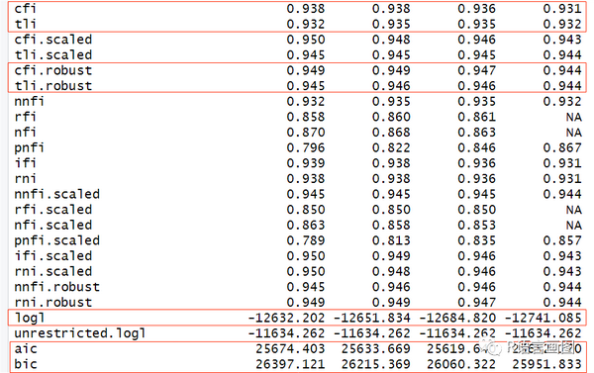Click the logl value -12632.202

(x=286, y=318)
